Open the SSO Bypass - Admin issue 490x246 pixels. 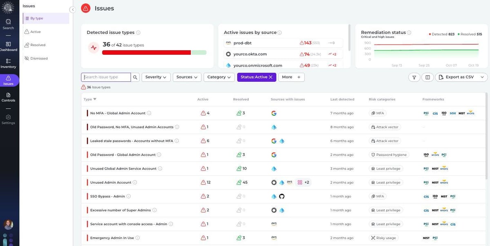107,197
